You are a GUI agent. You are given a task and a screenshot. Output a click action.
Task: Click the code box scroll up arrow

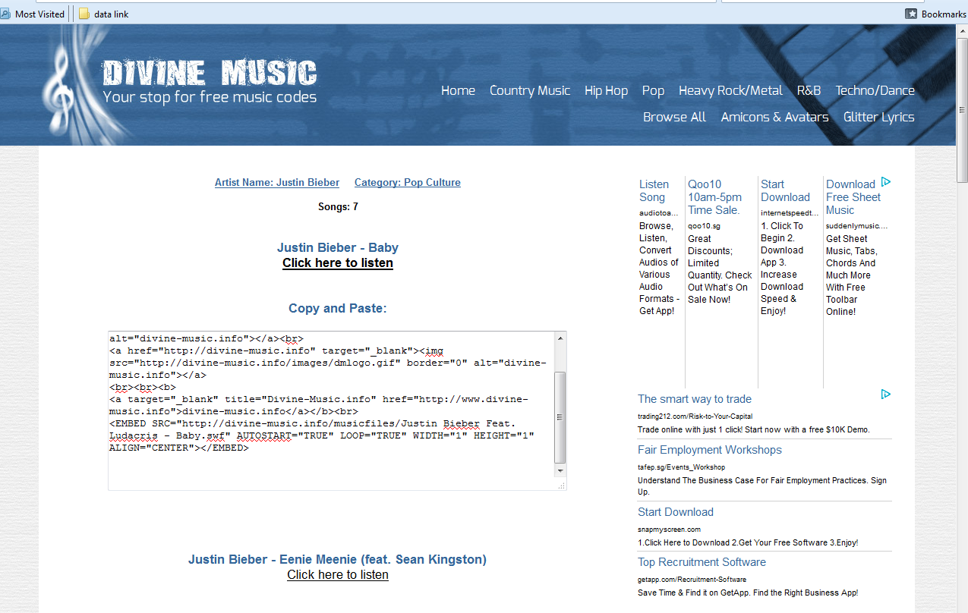click(x=560, y=338)
